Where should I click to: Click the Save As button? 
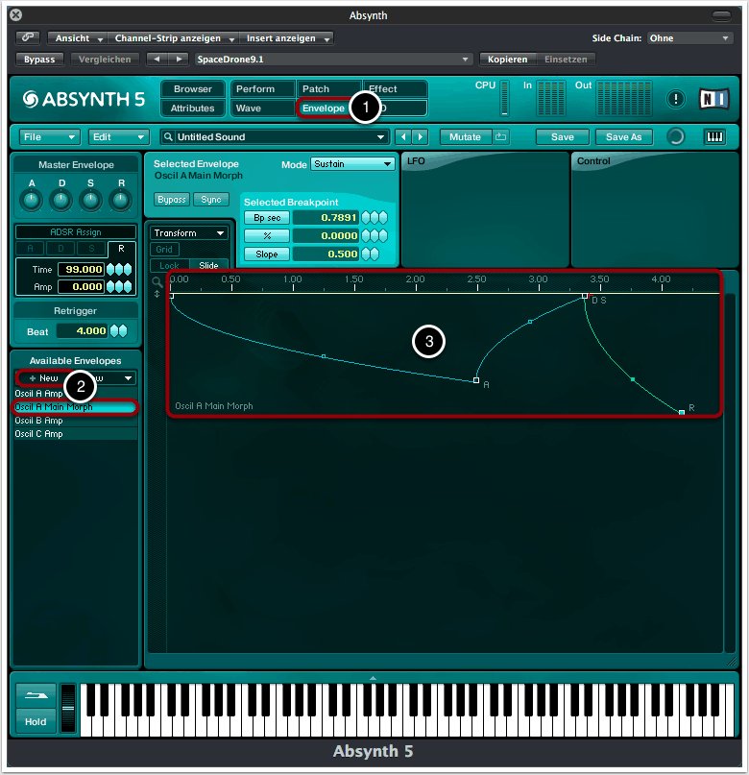tap(623, 137)
